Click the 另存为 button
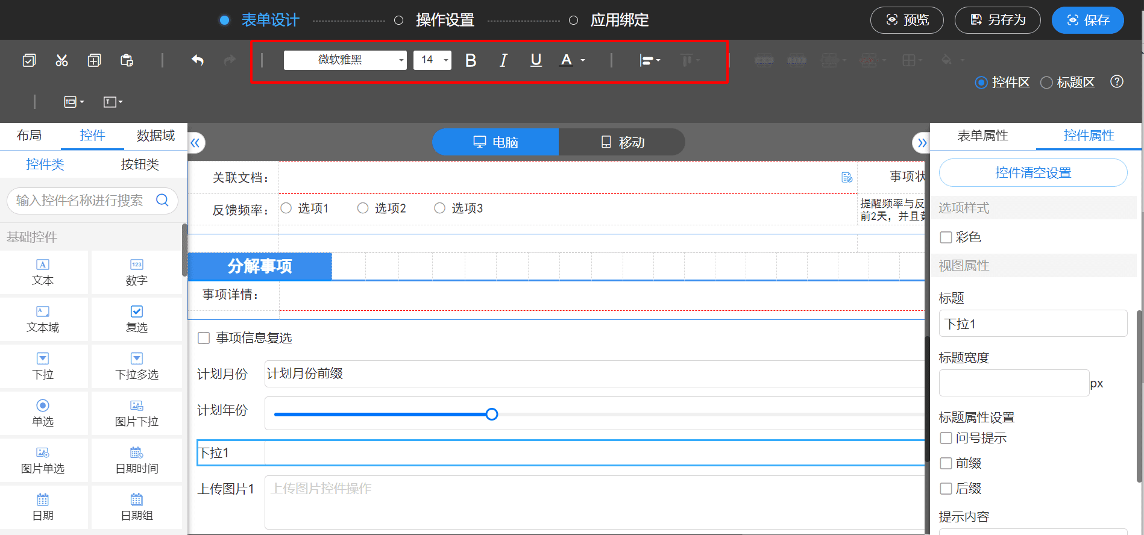The image size is (1144, 535). 998,20
